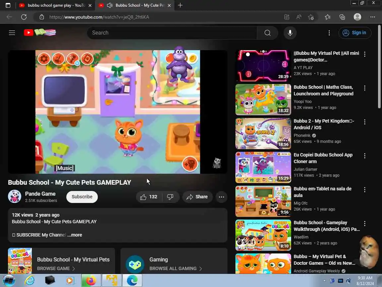View site information lock icon
The height and width of the screenshot is (287, 382).
tap(42, 17)
